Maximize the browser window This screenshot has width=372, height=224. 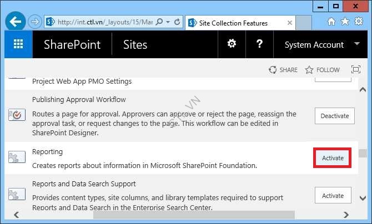click(x=336, y=6)
